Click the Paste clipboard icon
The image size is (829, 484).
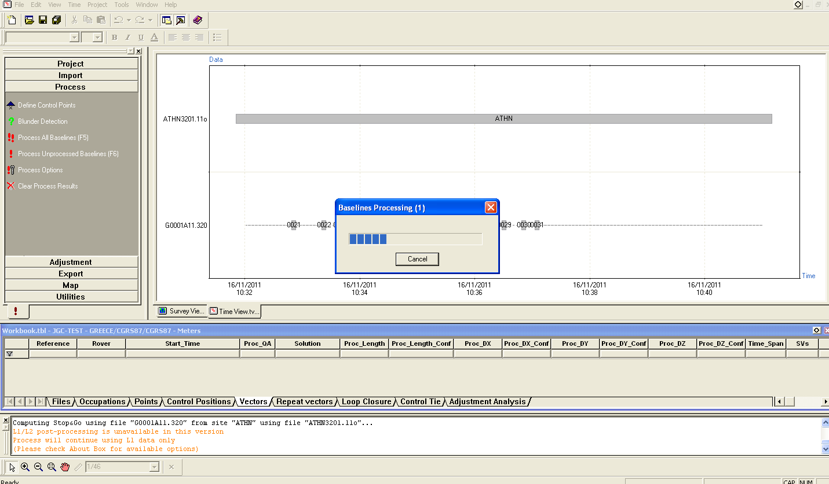tap(101, 20)
